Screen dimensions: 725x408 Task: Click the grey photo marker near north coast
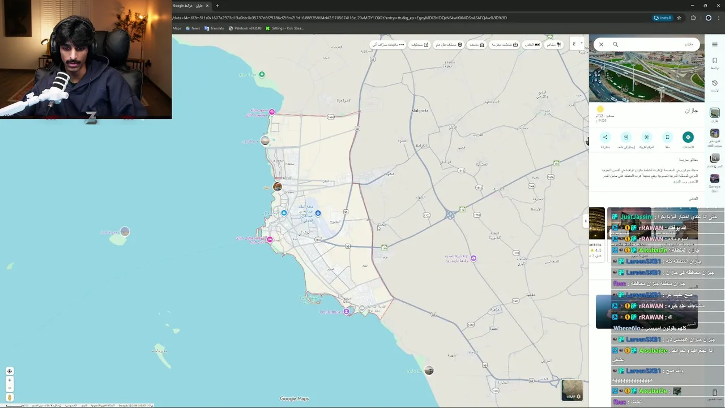point(265,141)
